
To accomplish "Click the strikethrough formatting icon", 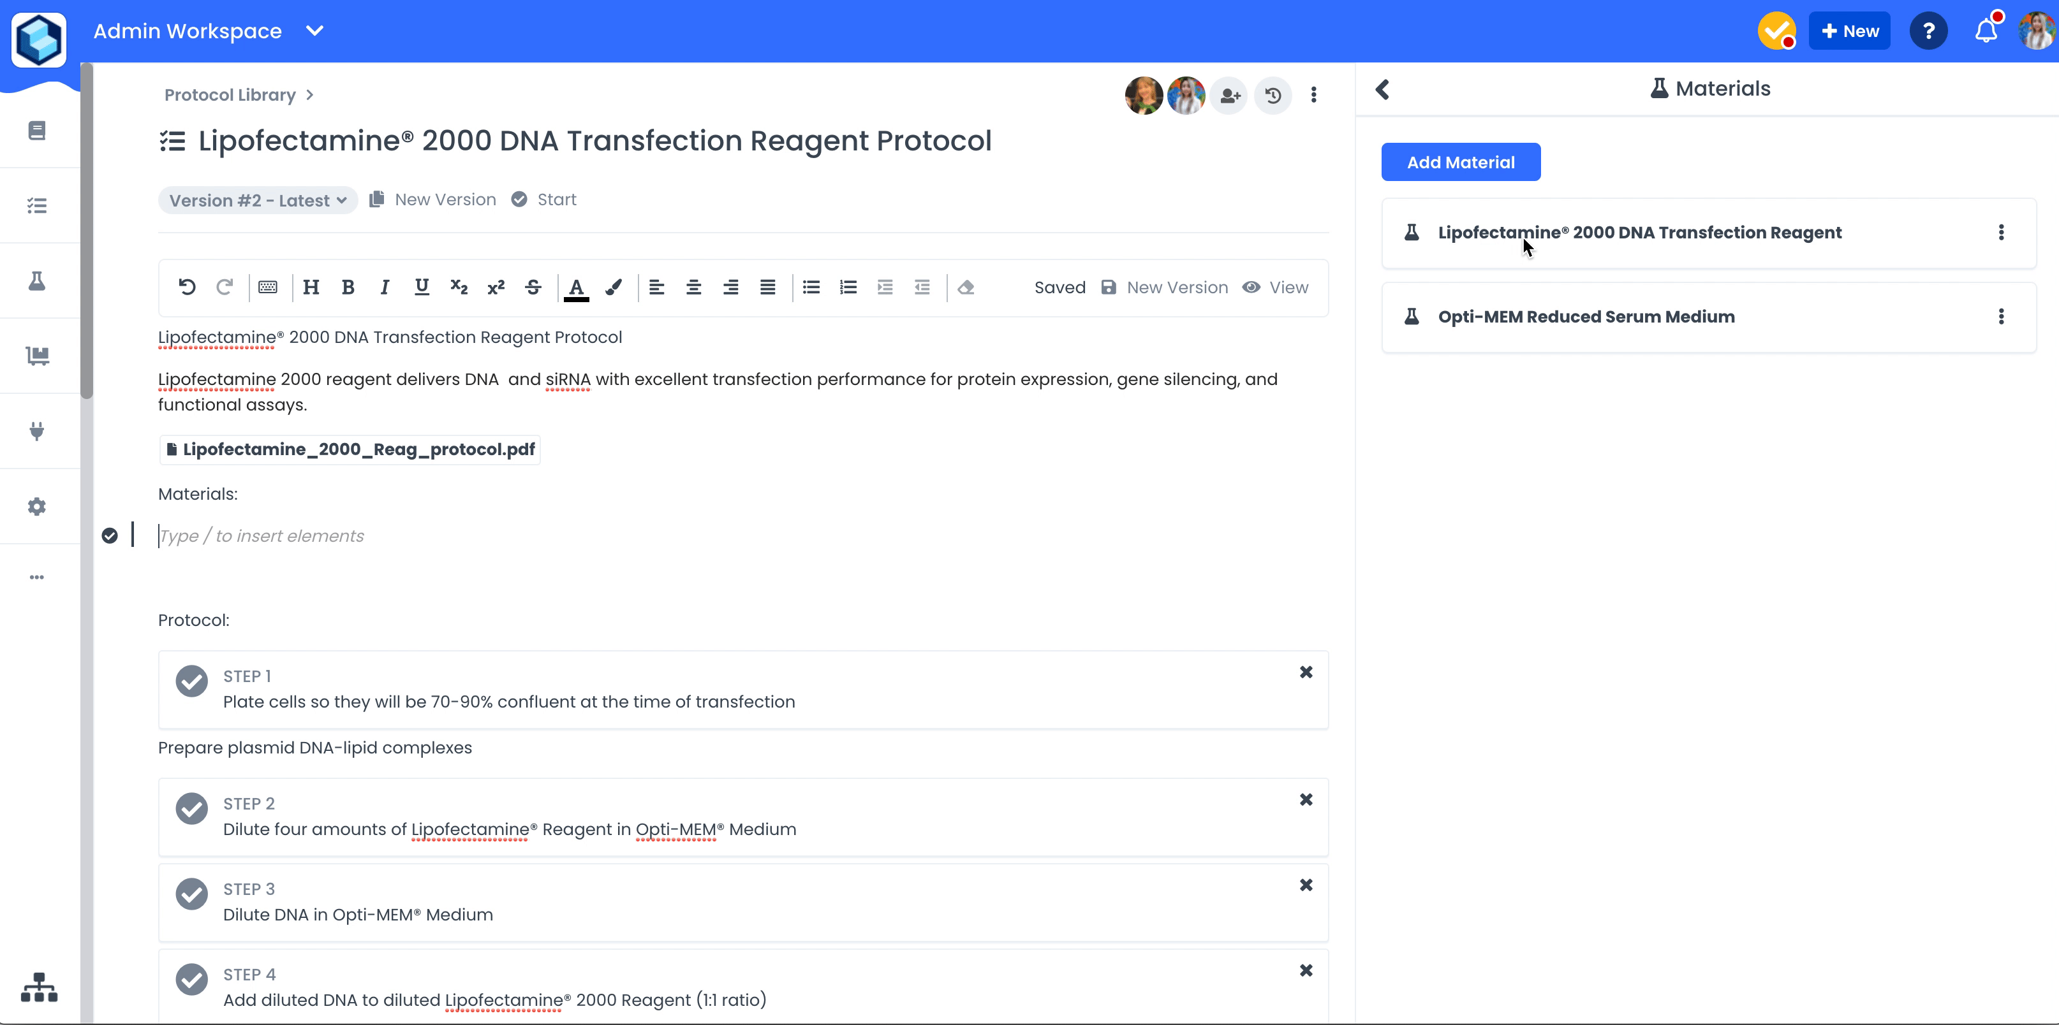I will tap(533, 287).
